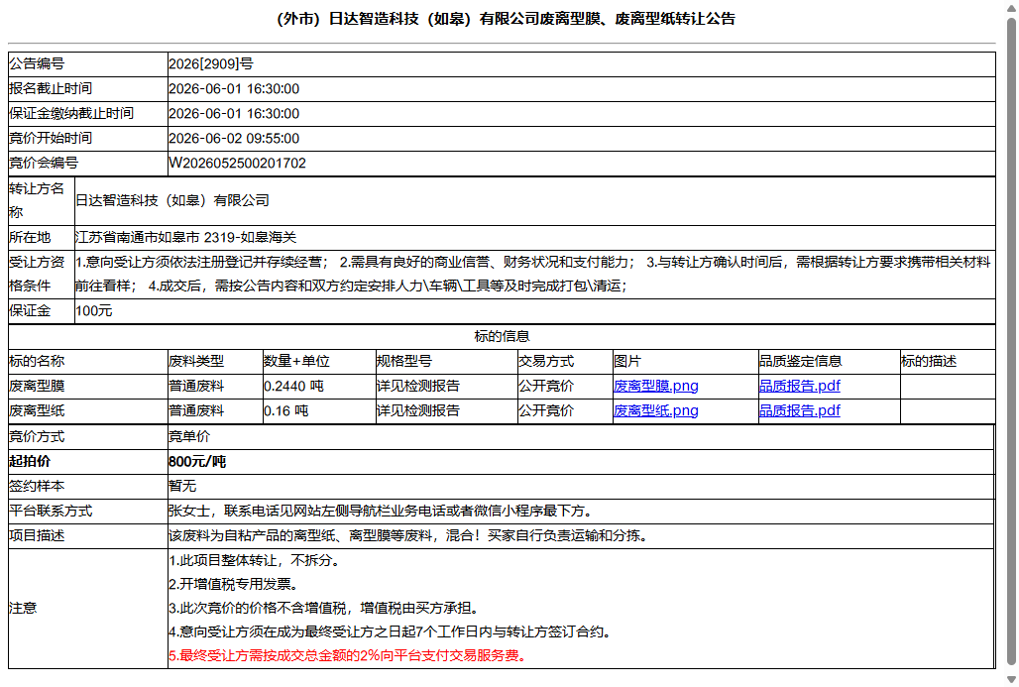Click 公开竞价 in the 废离型膜 row
This screenshot has height=687, width=1019.
tap(546, 386)
